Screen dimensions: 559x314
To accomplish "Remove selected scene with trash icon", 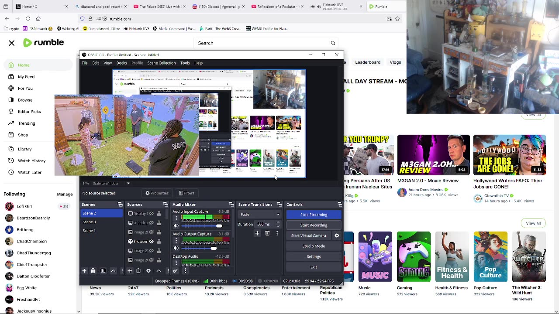I will (x=93, y=271).
